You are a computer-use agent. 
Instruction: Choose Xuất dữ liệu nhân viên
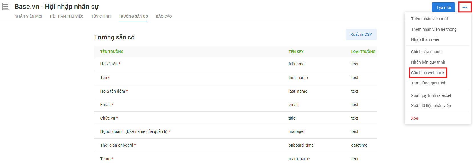(x=431, y=106)
